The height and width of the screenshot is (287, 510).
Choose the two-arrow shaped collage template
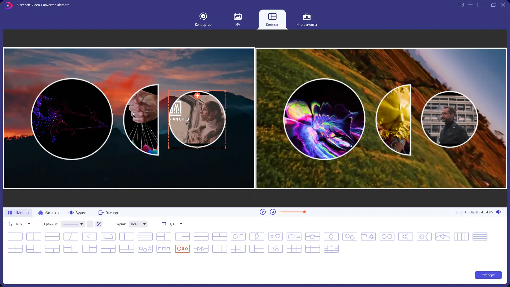coord(201,249)
